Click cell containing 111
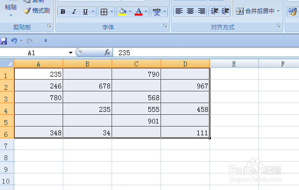Screen dimensions: 299x190 (185, 132)
